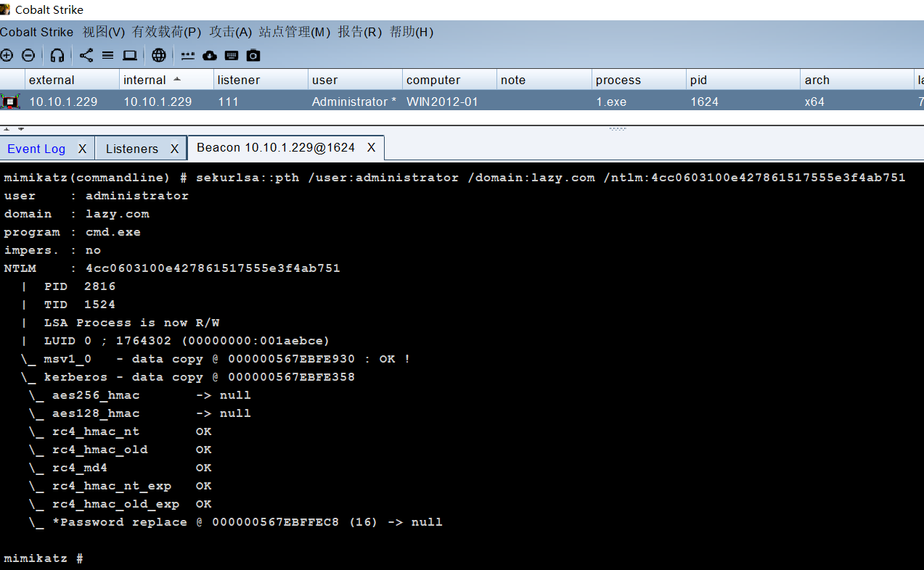Click the 'LSA Process is now R/W' line
The width and height of the screenshot is (924, 570).
(x=120, y=323)
